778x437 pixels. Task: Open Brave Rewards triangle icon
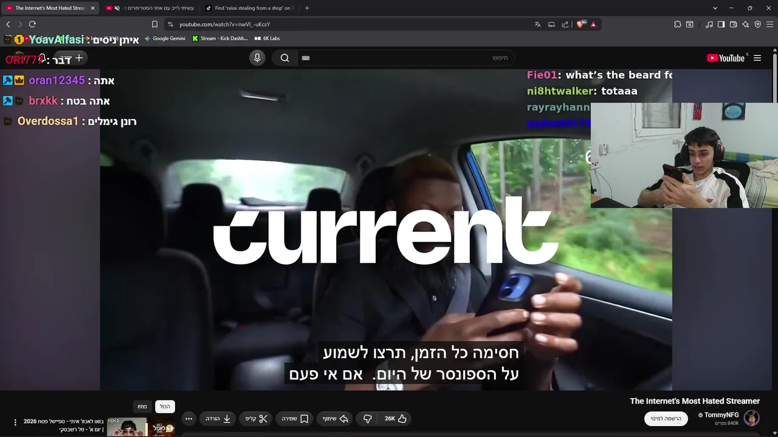pos(593,24)
